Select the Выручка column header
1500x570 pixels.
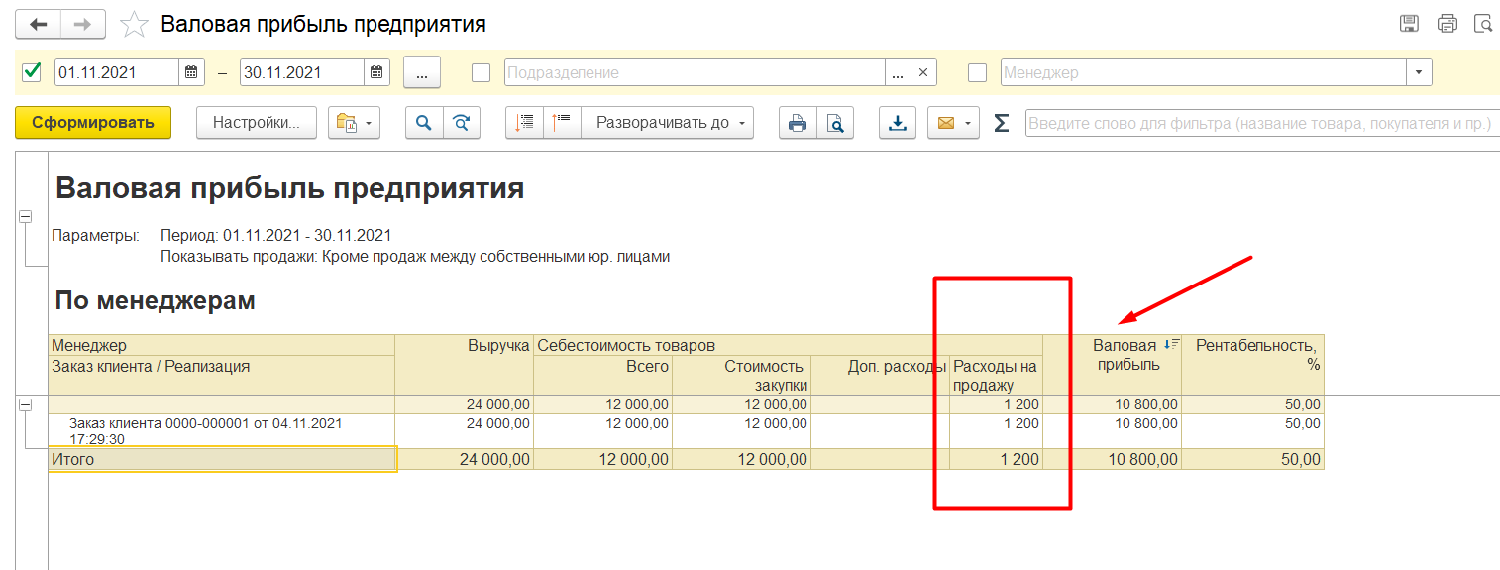464,365
